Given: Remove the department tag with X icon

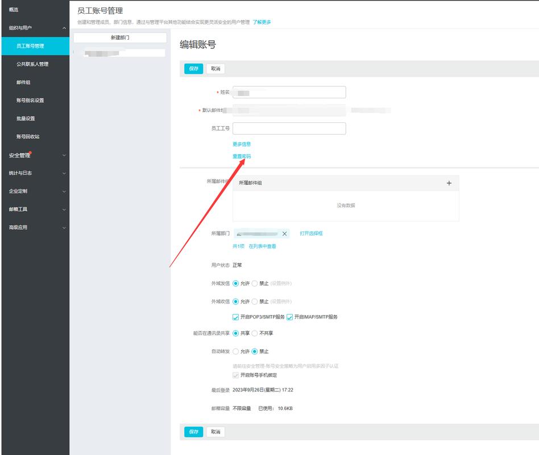Looking at the screenshot, I should 285,234.
